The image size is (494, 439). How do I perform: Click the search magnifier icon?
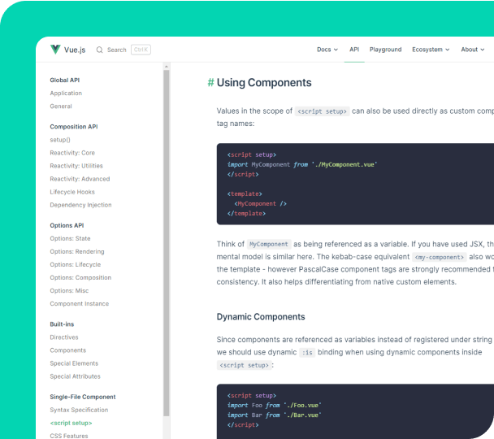coord(100,50)
